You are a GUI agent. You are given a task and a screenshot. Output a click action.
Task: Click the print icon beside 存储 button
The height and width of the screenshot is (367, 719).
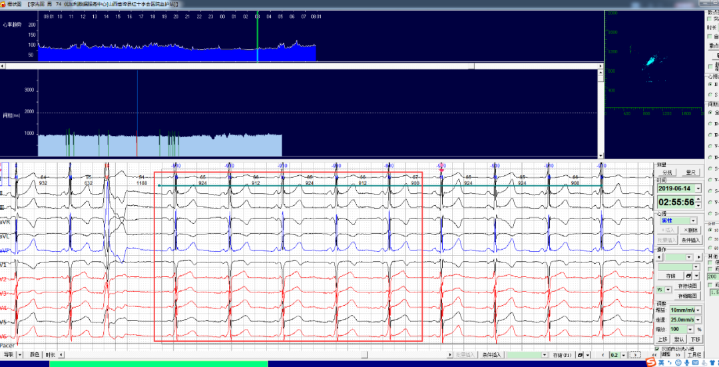(x=688, y=276)
